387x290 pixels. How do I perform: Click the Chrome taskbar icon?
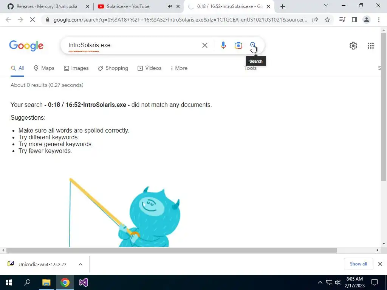point(65,282)
